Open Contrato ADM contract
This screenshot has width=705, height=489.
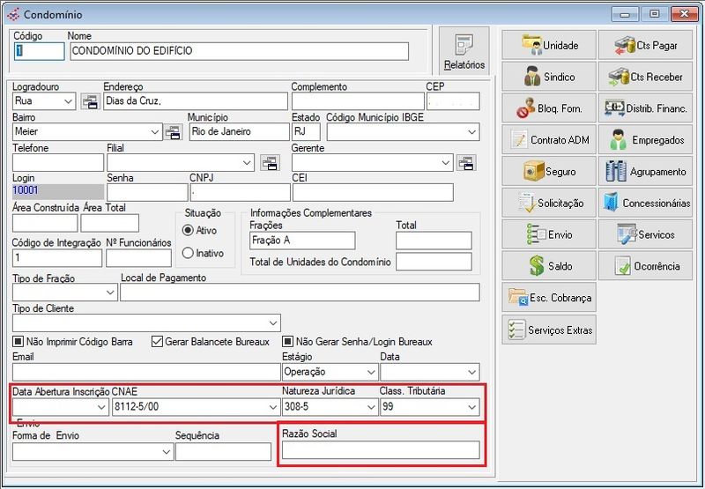pos(549,140)
